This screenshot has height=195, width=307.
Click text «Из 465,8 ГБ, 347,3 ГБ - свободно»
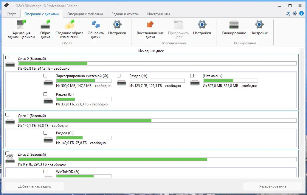coord(44,68)
